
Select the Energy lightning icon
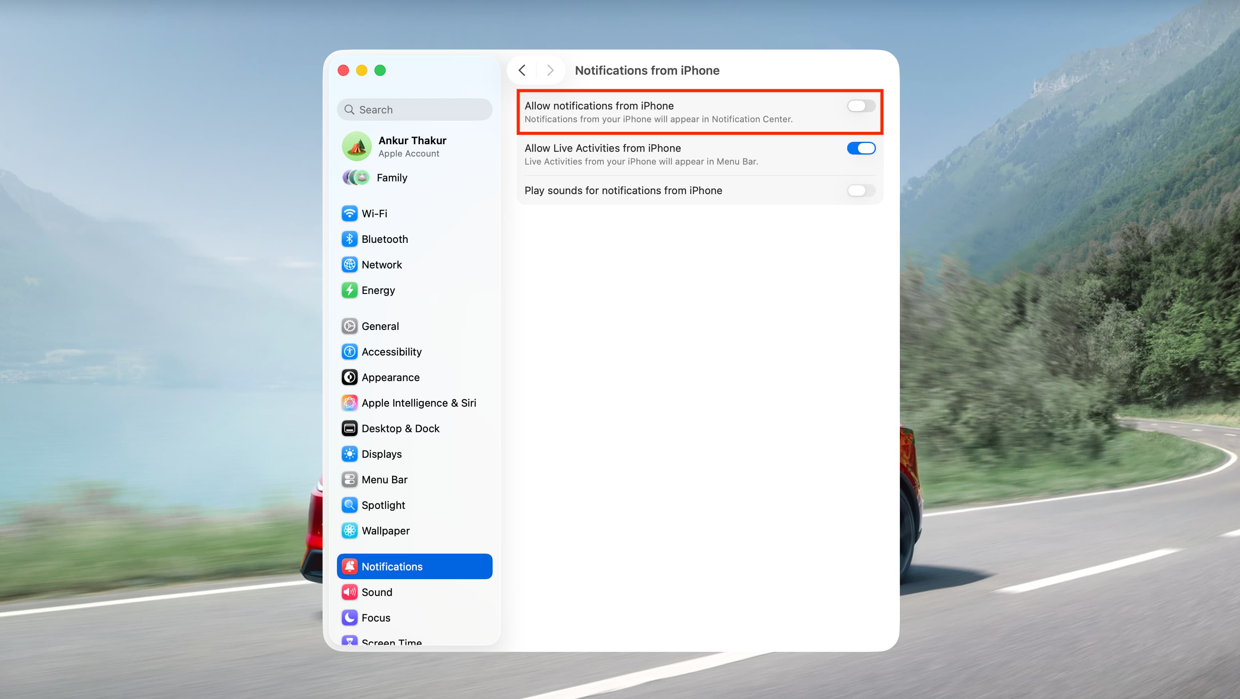349,290
